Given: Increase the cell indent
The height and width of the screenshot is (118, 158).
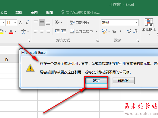Looking at the screenshot, I should pos(63,31).
